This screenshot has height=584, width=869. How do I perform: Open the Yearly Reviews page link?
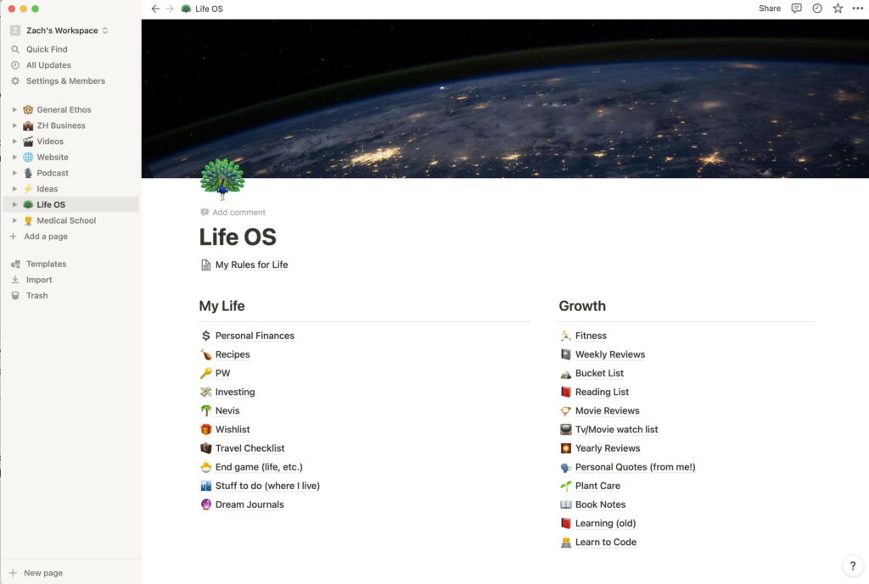[x=608, y=448]
